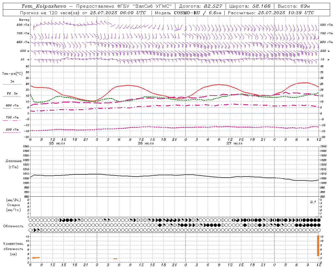Select the Широта: 58.166 latitude value
Viewport: 334px width, 267px height.
point(250,6)
